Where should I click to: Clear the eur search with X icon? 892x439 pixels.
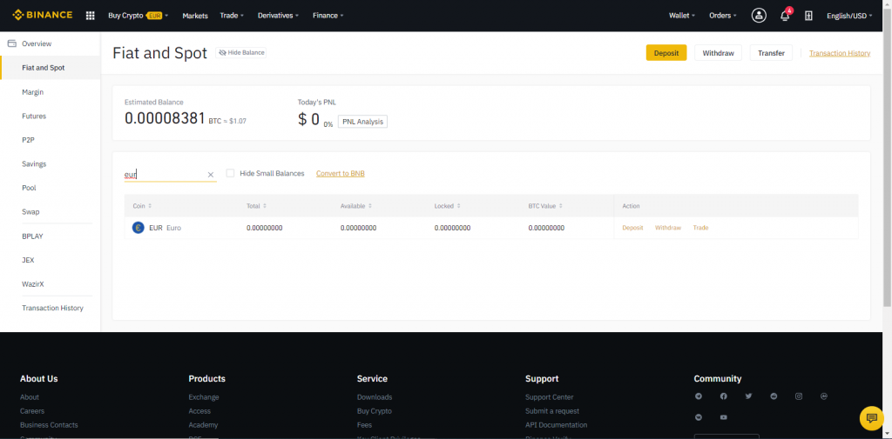211,175
